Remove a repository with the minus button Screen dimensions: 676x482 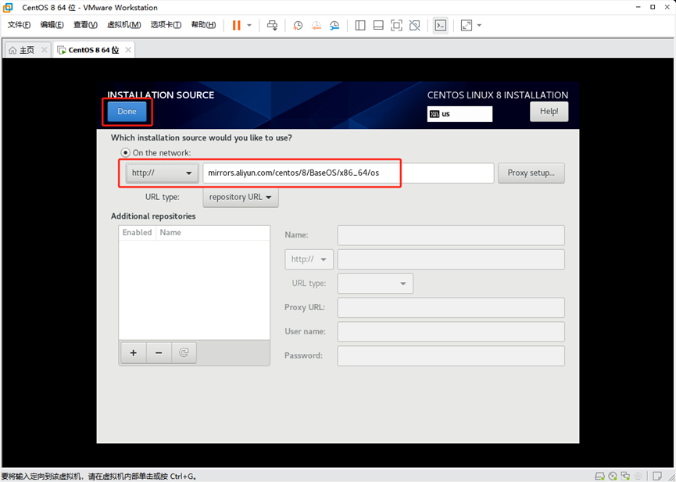tap(159, 353)
